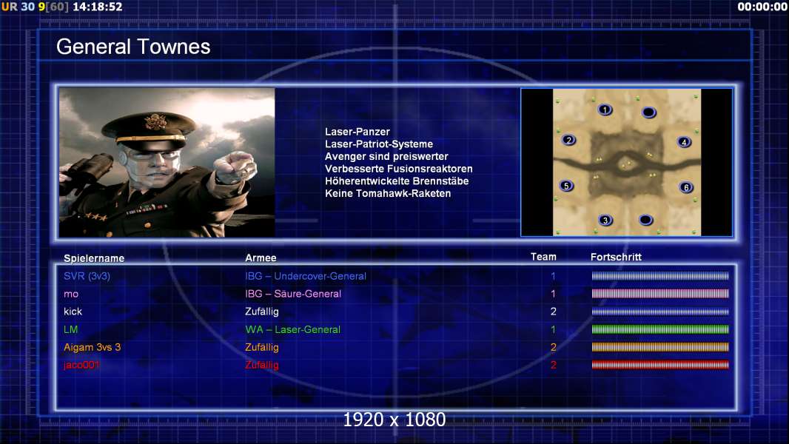Select player name 'SVR (3v3)'

(x=87, y=276)
